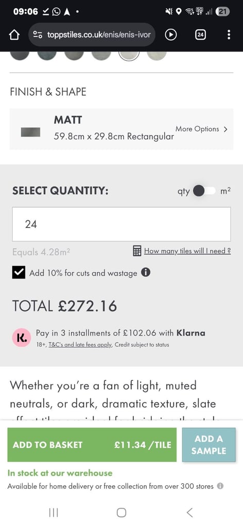Screen dimensions: 243x527
Task: Open How many tiles will I need link
Action: pos(187,251)
